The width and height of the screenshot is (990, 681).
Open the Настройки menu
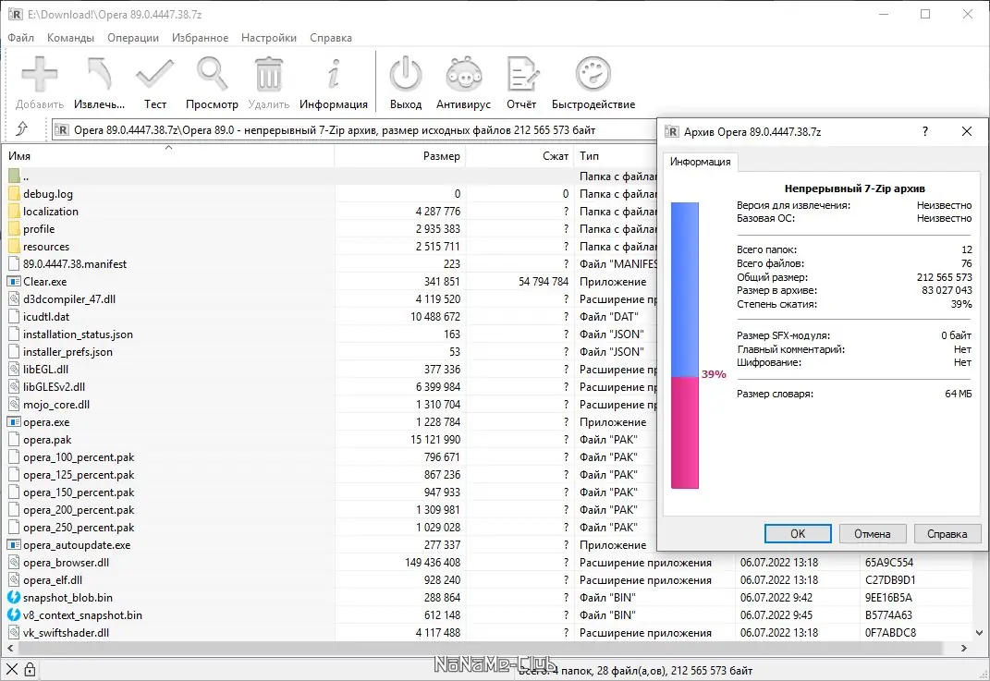point(268,38)
